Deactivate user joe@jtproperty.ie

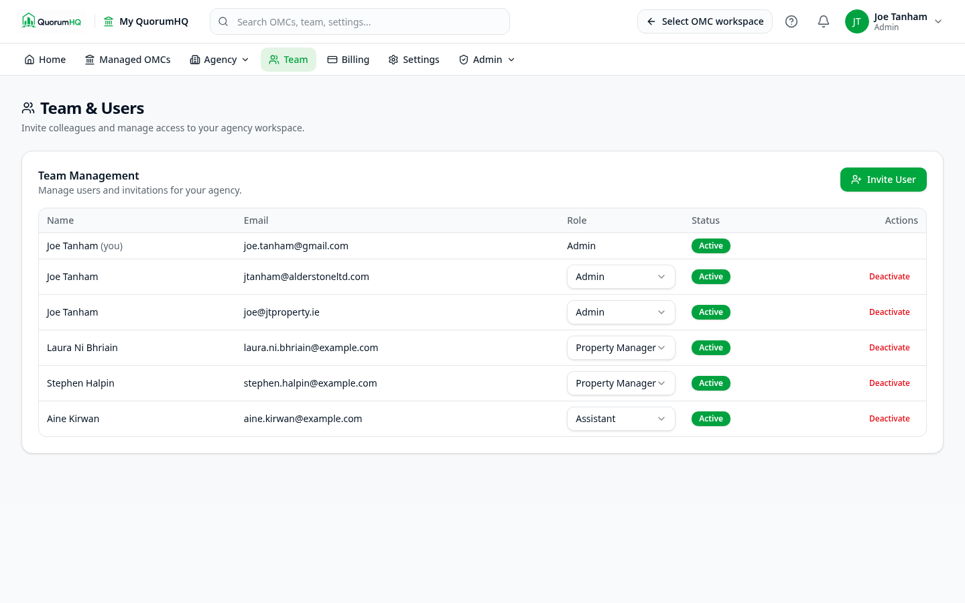889,312
